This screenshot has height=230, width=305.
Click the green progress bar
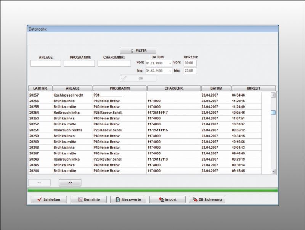click(x=153, y=190)
